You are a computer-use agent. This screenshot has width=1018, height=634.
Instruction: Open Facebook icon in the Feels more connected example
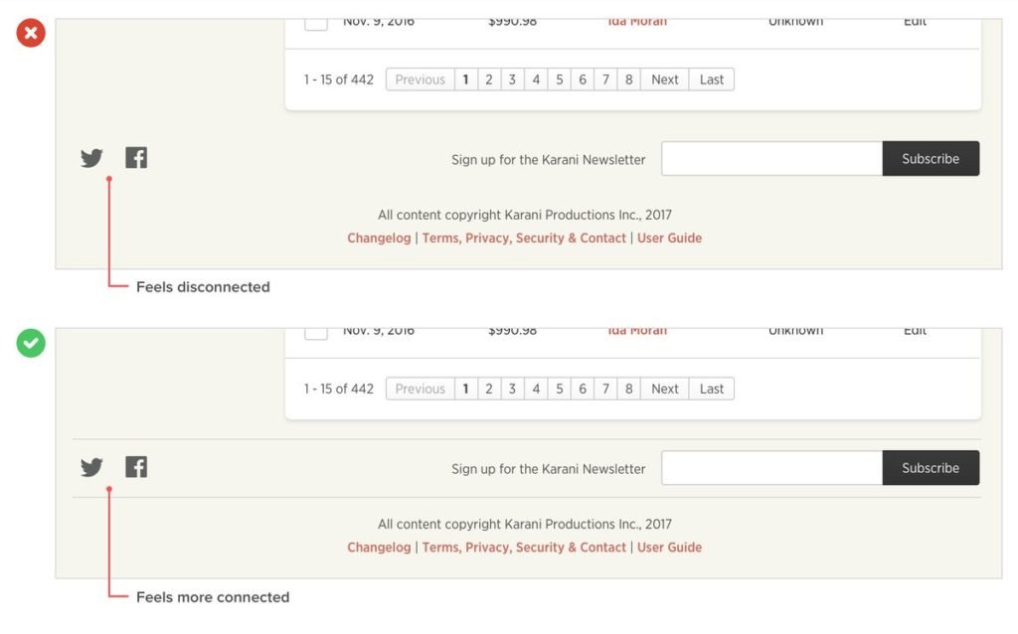pos(136,467)
